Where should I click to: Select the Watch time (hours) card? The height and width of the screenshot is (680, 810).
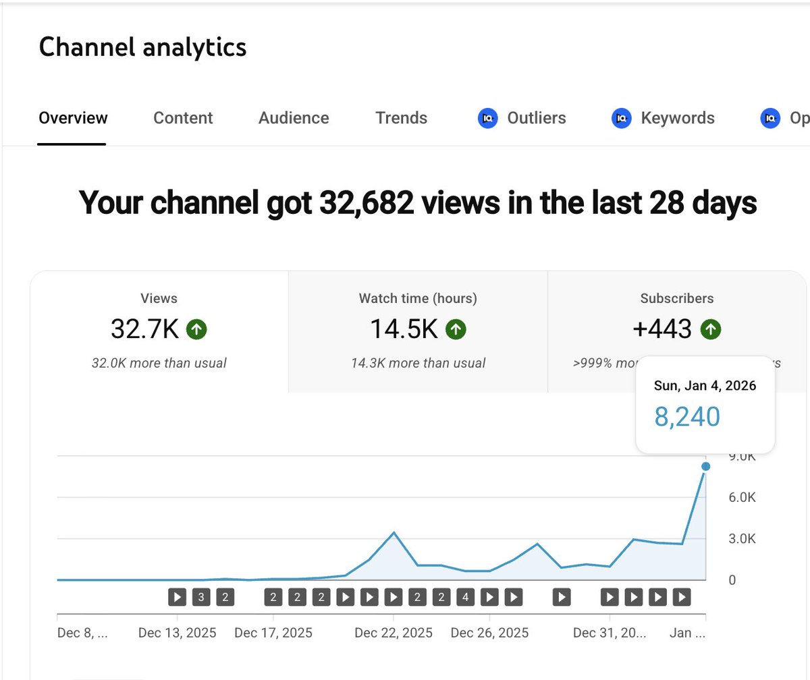[x=418, y=332]
